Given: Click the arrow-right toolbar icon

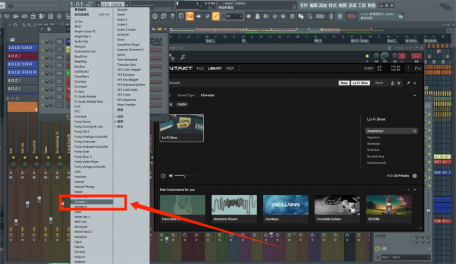Looking at the screenshot, I should (x=198, y=16).
